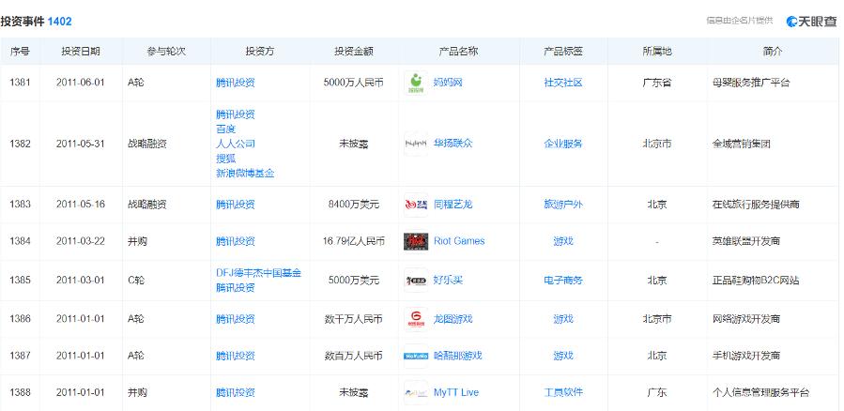Click the 企业服务 tag link
The image size is (844, 411).
point(563,144)
